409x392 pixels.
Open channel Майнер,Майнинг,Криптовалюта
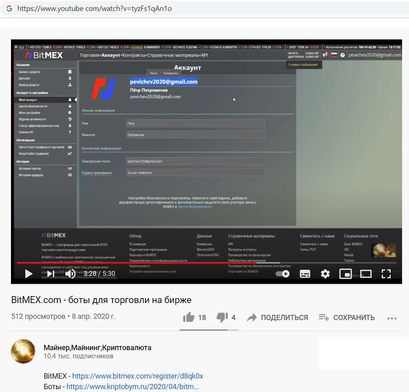tap(97, 347)
